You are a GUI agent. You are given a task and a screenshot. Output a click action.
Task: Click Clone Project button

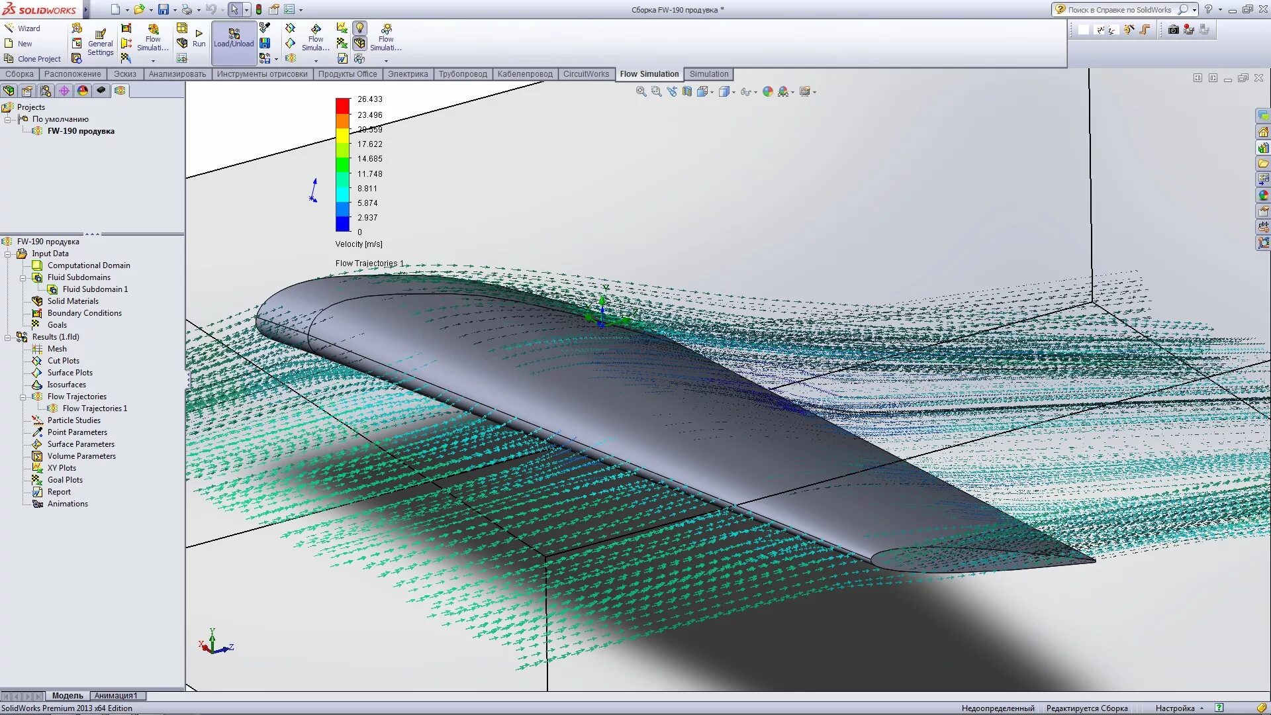(x=33, y=59)
